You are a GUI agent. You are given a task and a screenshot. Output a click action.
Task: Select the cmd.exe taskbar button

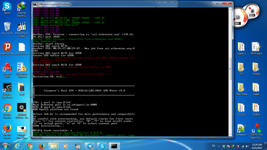coord(114,146)
